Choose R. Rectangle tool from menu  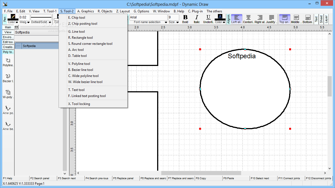pyautogui.click(x=93, y=38)
